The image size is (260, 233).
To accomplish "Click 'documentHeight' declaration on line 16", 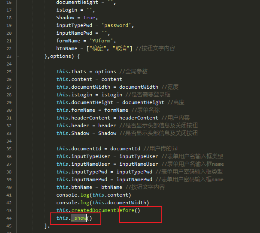I will 77,3.
